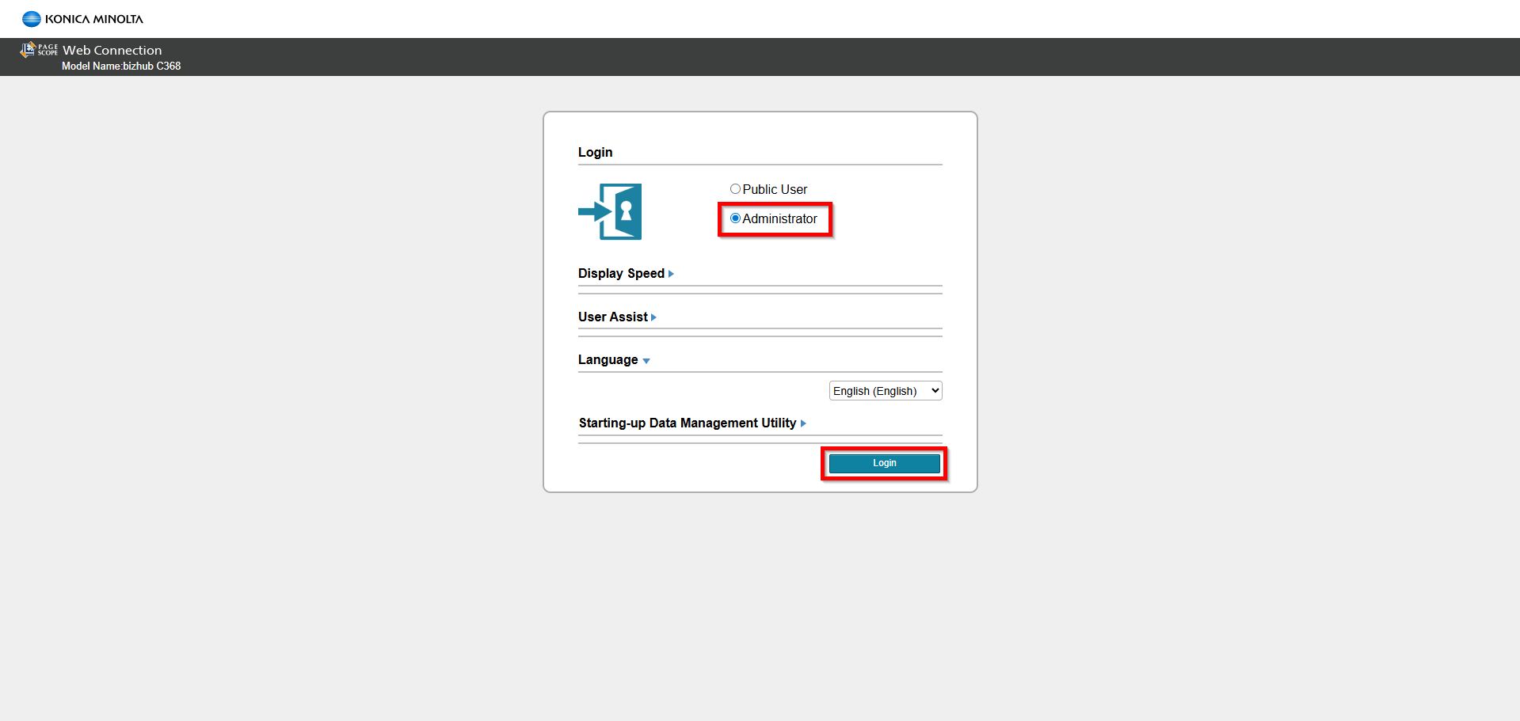Click the down arrow beside Language heading
This screenshot has height=721, width=1520.
coord(646,361)
